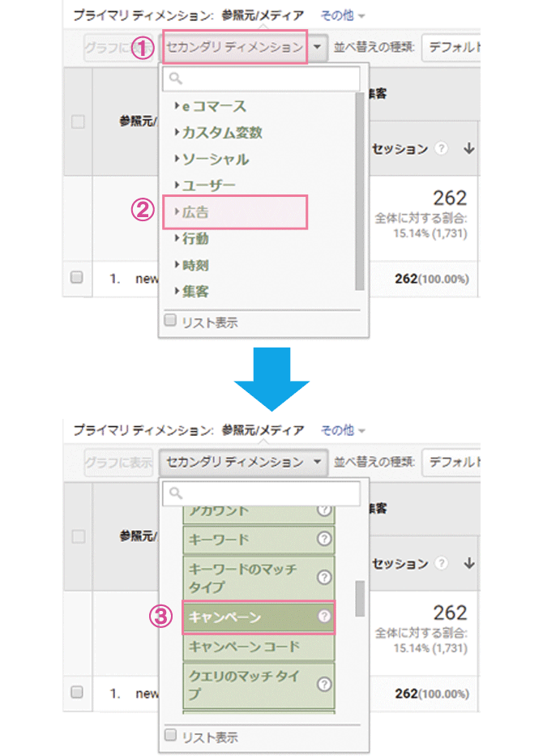Click dropdown list scrollbar in upper screenshot
543x756 pixels.
[359, 192]
